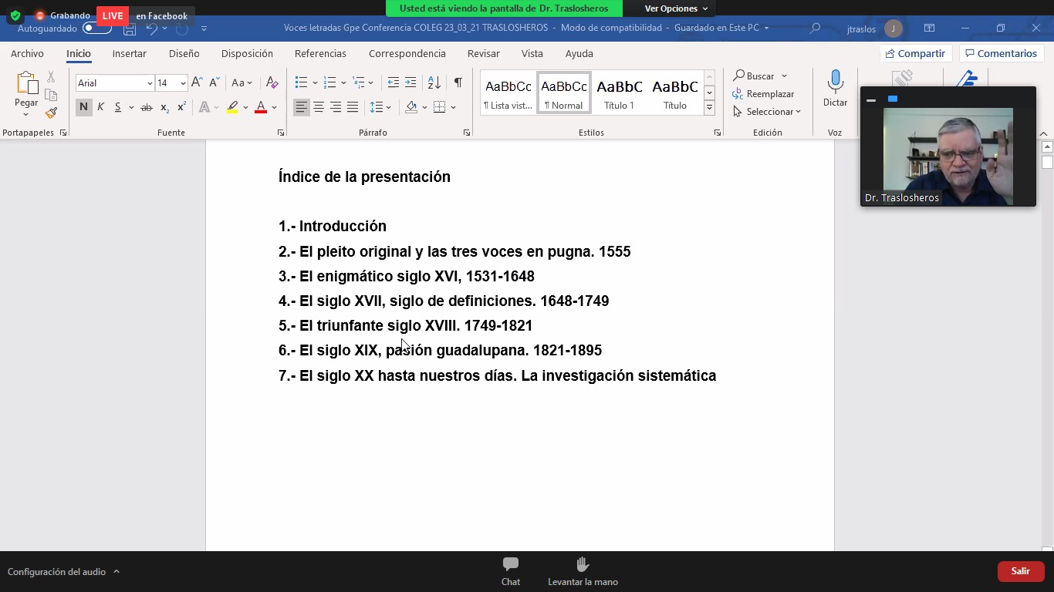Toggle subscript formatting
1054x592 pixels.
click(x=164, y=107)
